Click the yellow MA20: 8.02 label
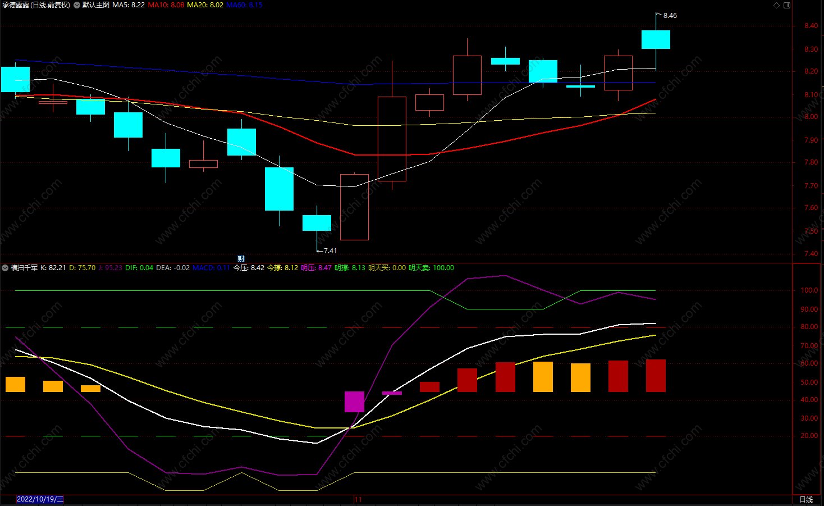Viewport: 824px width, 506px height. point(205,5)
